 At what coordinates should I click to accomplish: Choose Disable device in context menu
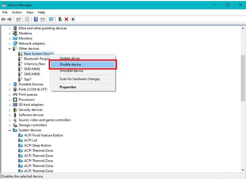click(82, 64)
